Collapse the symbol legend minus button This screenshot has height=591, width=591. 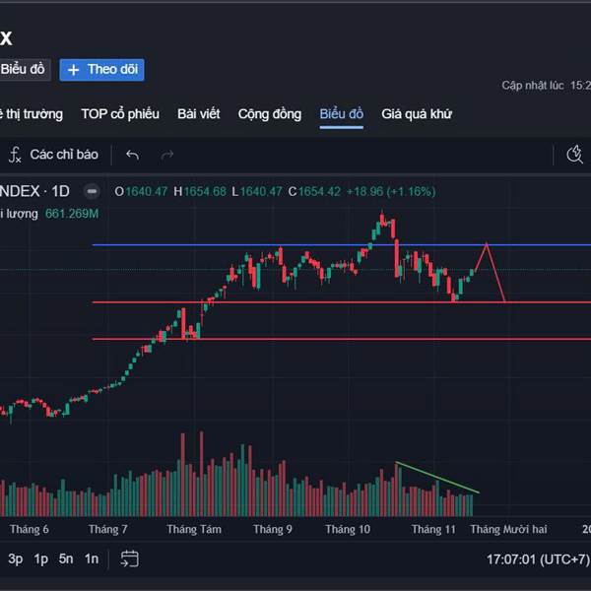pos(92,191)
